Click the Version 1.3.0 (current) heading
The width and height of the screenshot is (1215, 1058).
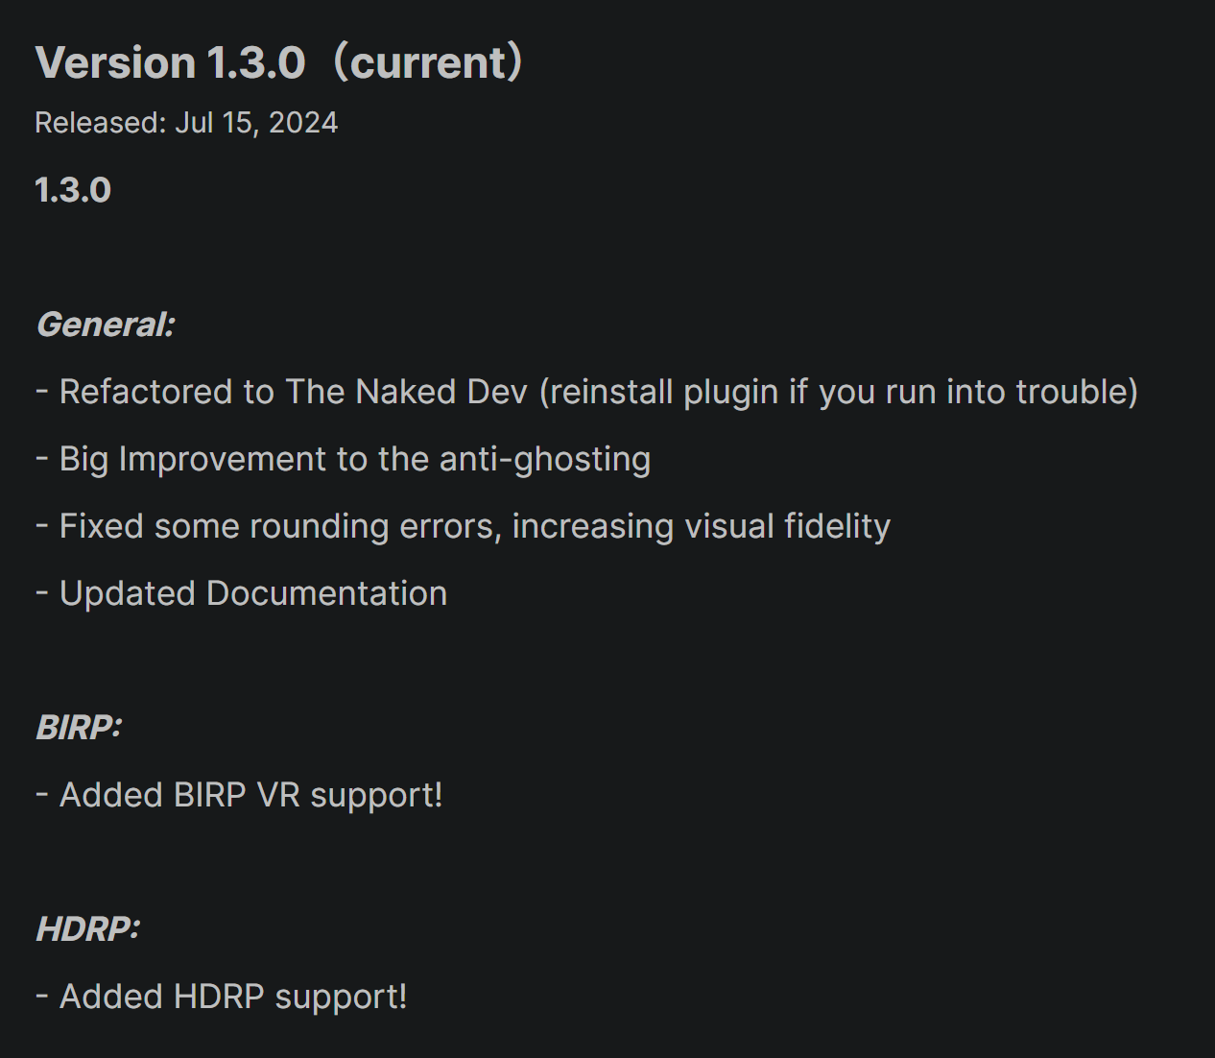coord(279,62)
